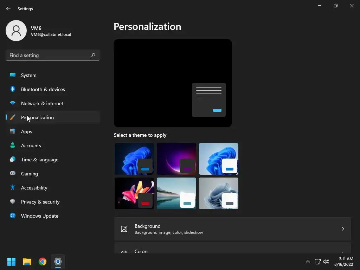360x270 pixels.
Task: Open the System settings category
Action: pyautogui.click(x=53, y=75)
